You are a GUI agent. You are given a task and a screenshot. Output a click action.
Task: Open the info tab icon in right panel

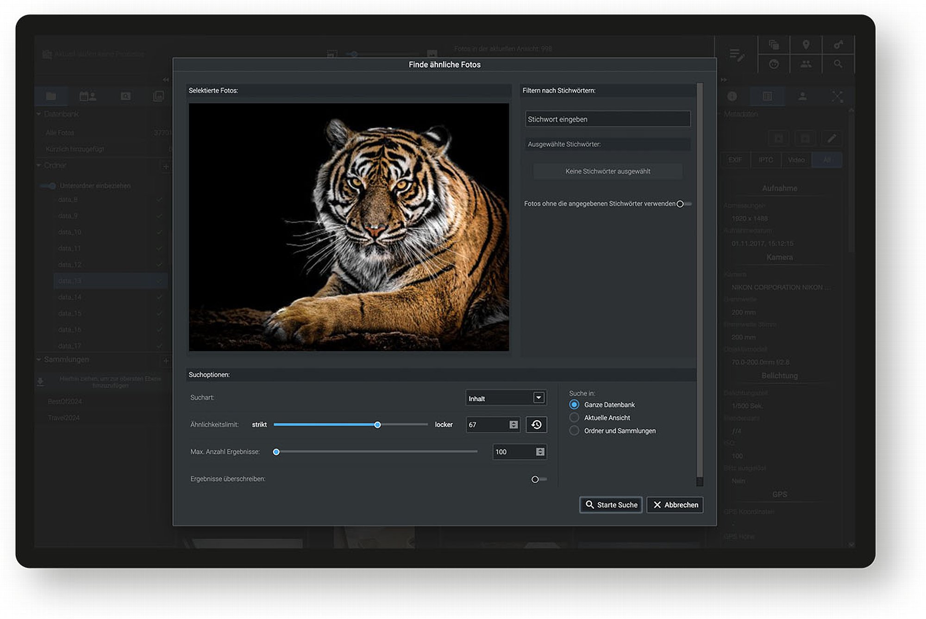click(x=732, y=96)
